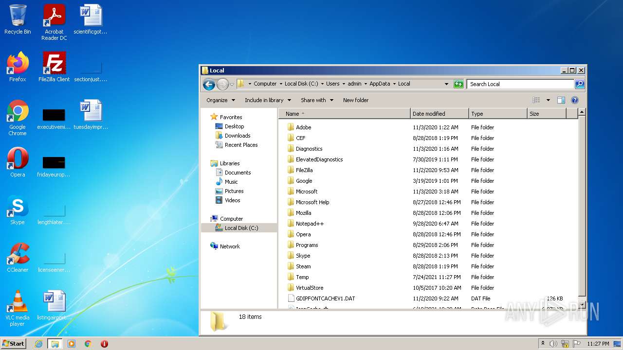Image resolution: width=623 pixels, height=350 pixels.
Task: Open the Organize menu
Action: pos(220,100)
